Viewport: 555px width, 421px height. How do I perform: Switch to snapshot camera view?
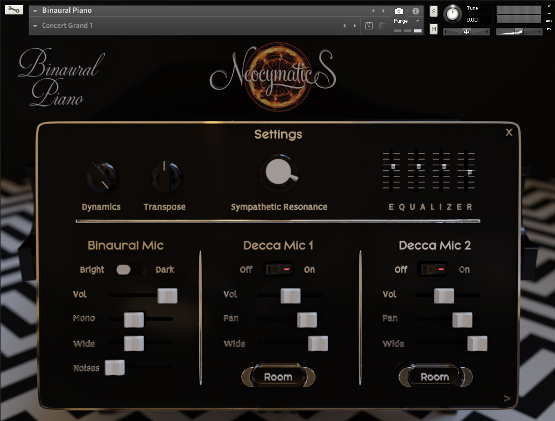click(x=399, y=11)
